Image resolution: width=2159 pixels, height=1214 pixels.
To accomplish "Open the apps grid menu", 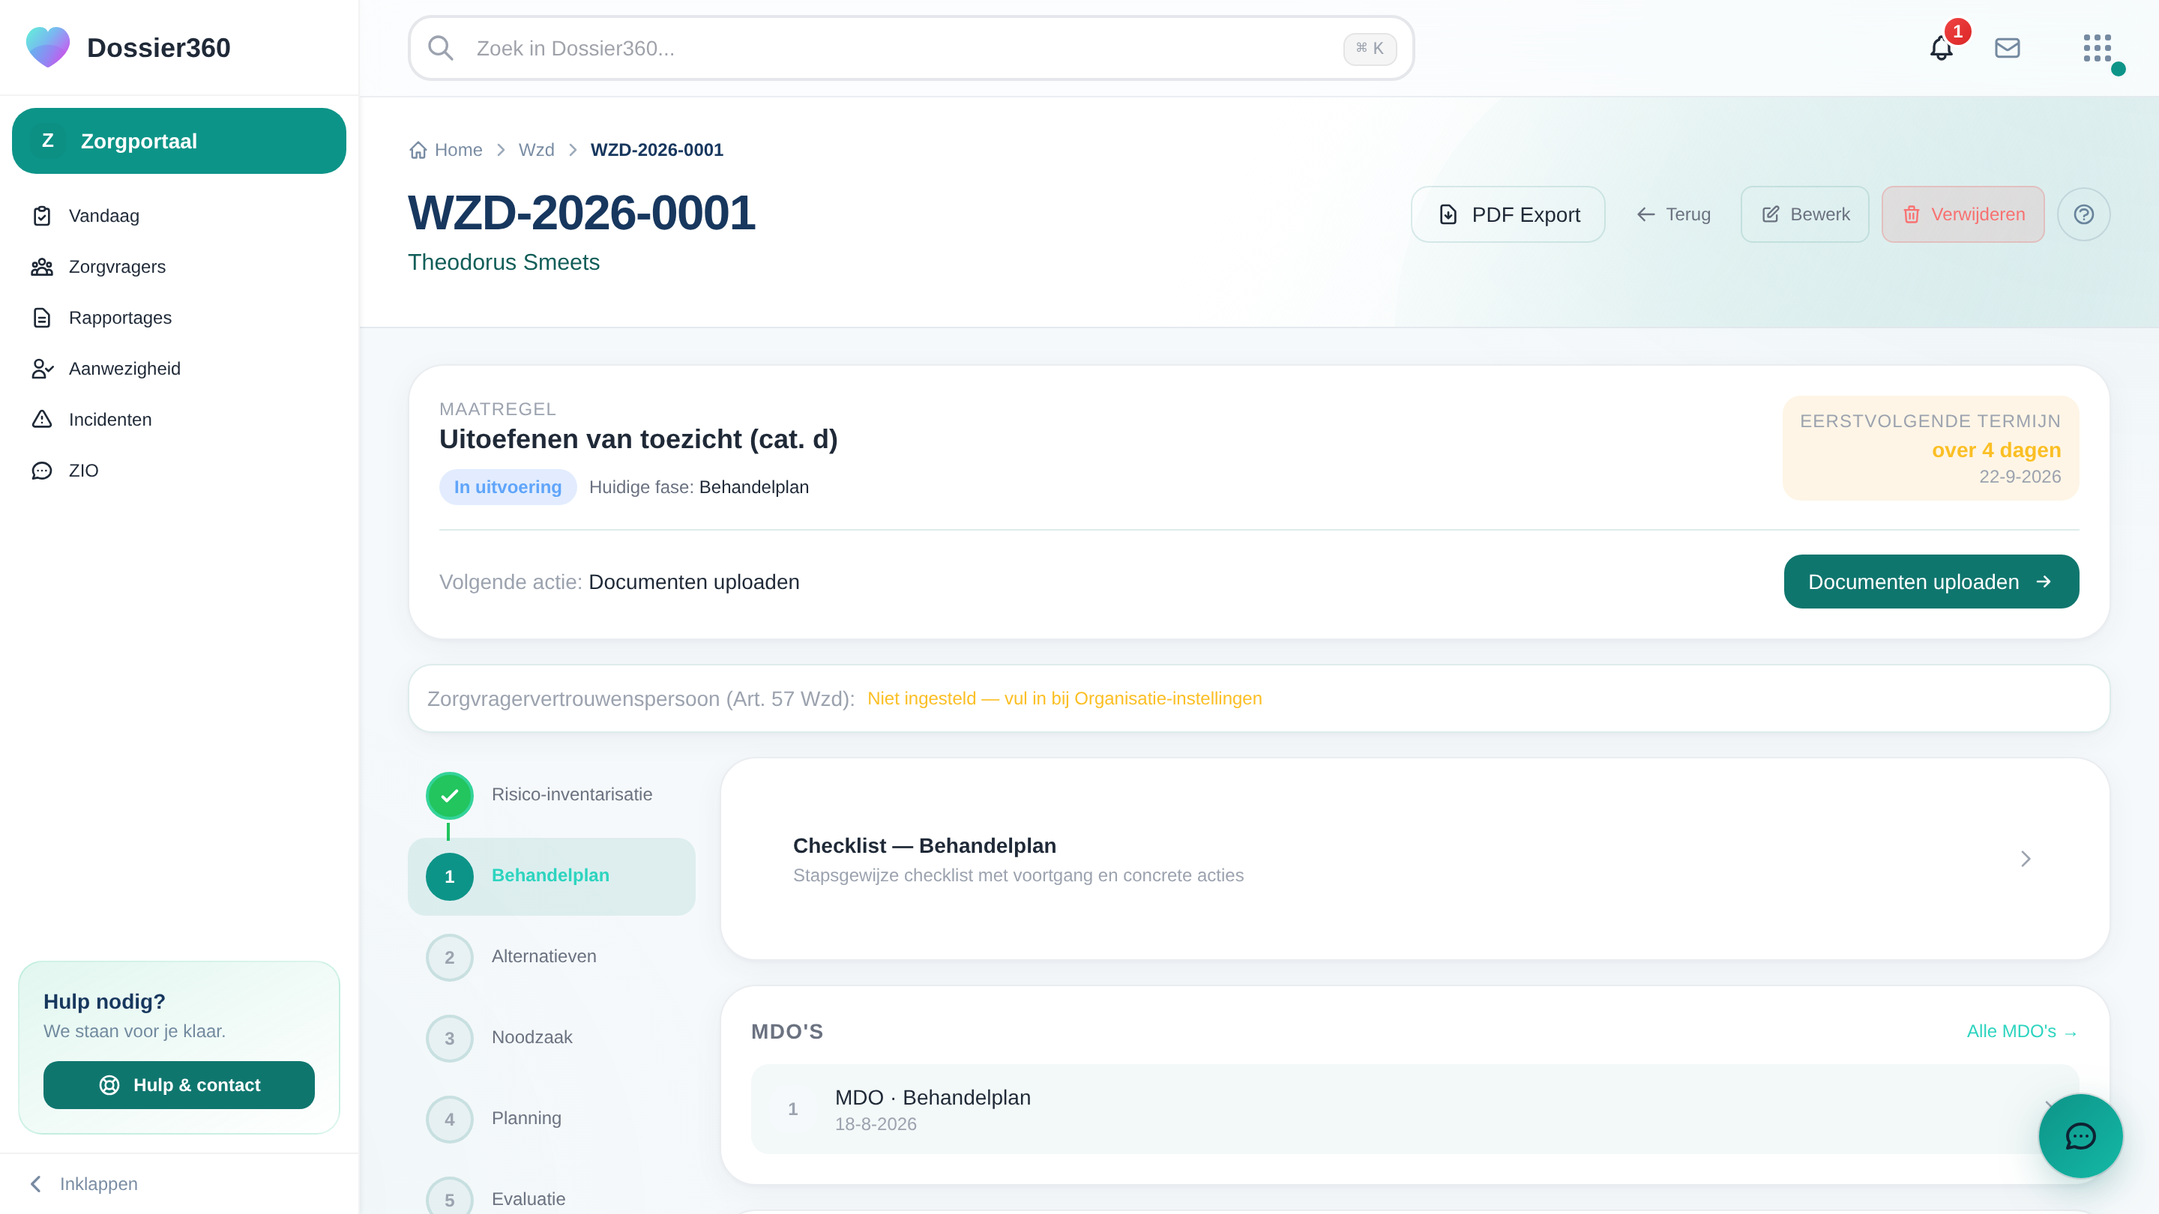I will (2097, 49).
